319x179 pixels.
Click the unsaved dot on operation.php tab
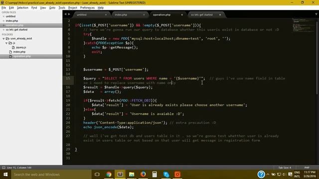(182, 15)
